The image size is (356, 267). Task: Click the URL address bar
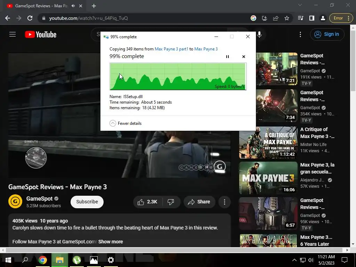point(145,18)
